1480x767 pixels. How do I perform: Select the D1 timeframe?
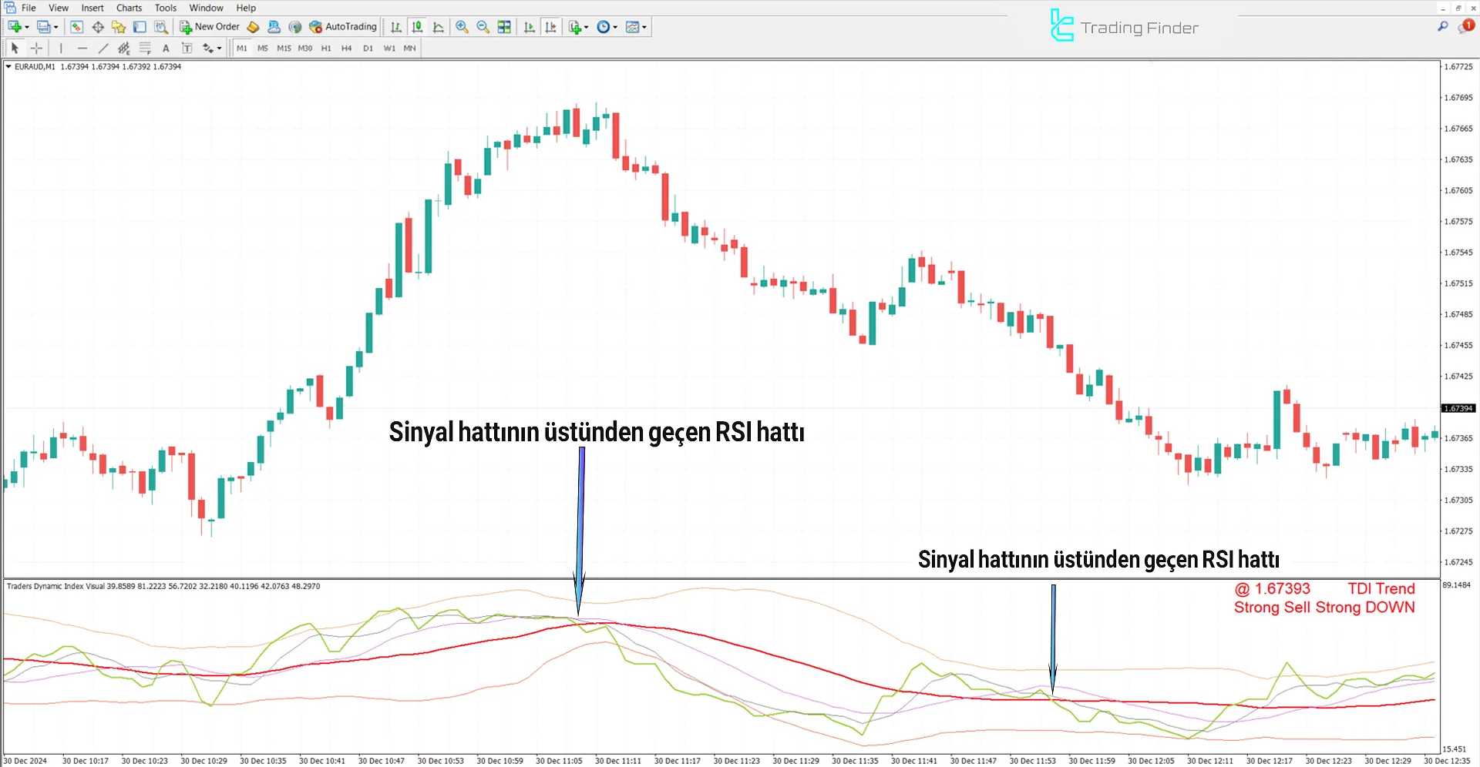[368, 48]
